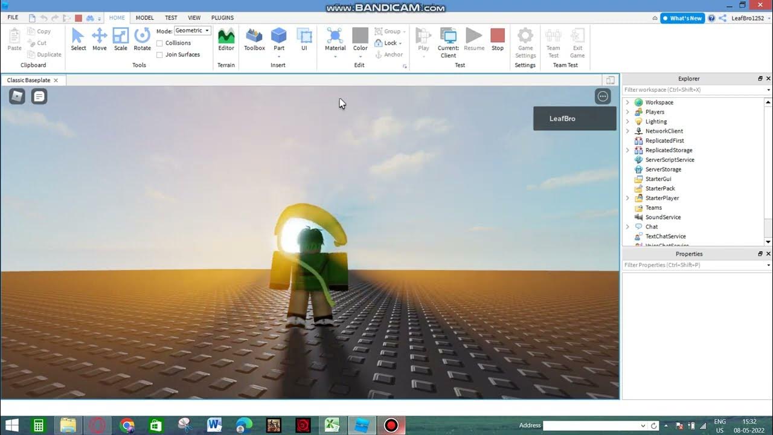Viewport: 773px width, 435px height.
Task: Expand the Players tree node
Action: pos(627,112)
